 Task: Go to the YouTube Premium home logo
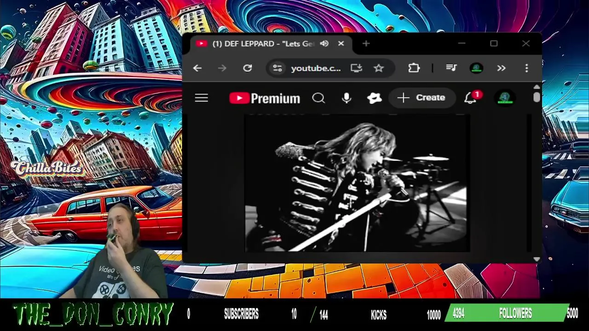(265, 98)
